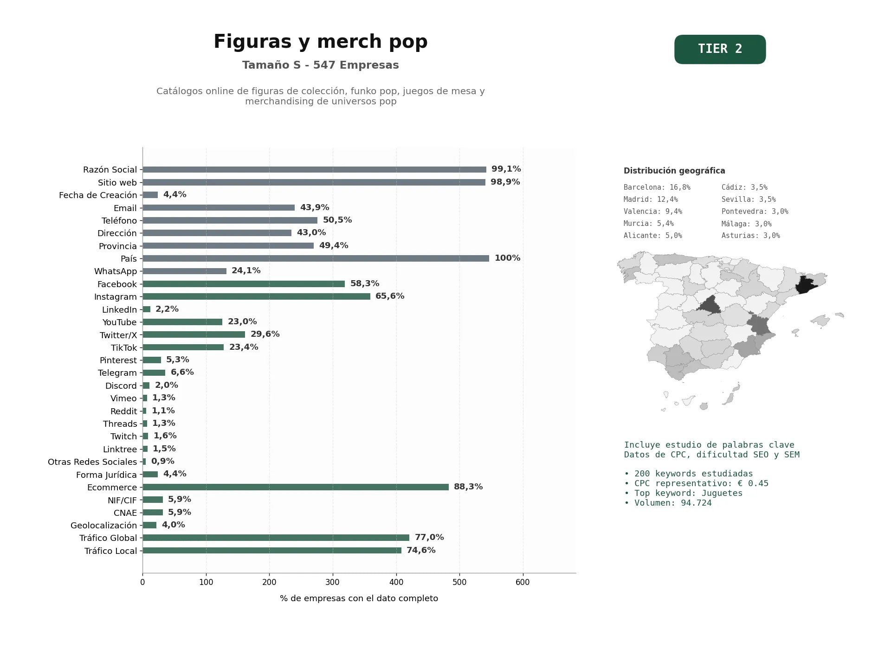Click the 77,0% Tráfico Global value
Viewport: 891px width, 668px height.
coord(429,537)
